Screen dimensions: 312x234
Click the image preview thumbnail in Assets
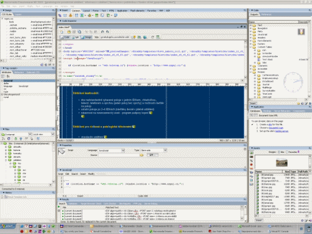281,162
